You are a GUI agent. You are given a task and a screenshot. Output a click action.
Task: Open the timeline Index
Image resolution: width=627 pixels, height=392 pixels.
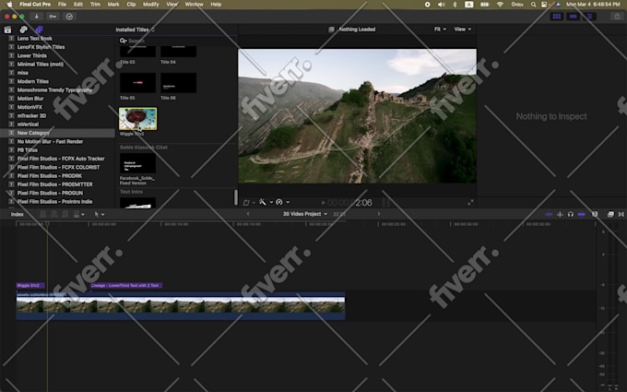(18, 214)
